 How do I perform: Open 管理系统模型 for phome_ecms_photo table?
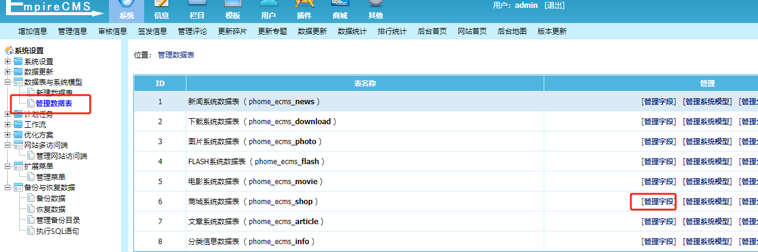point(707,142)
